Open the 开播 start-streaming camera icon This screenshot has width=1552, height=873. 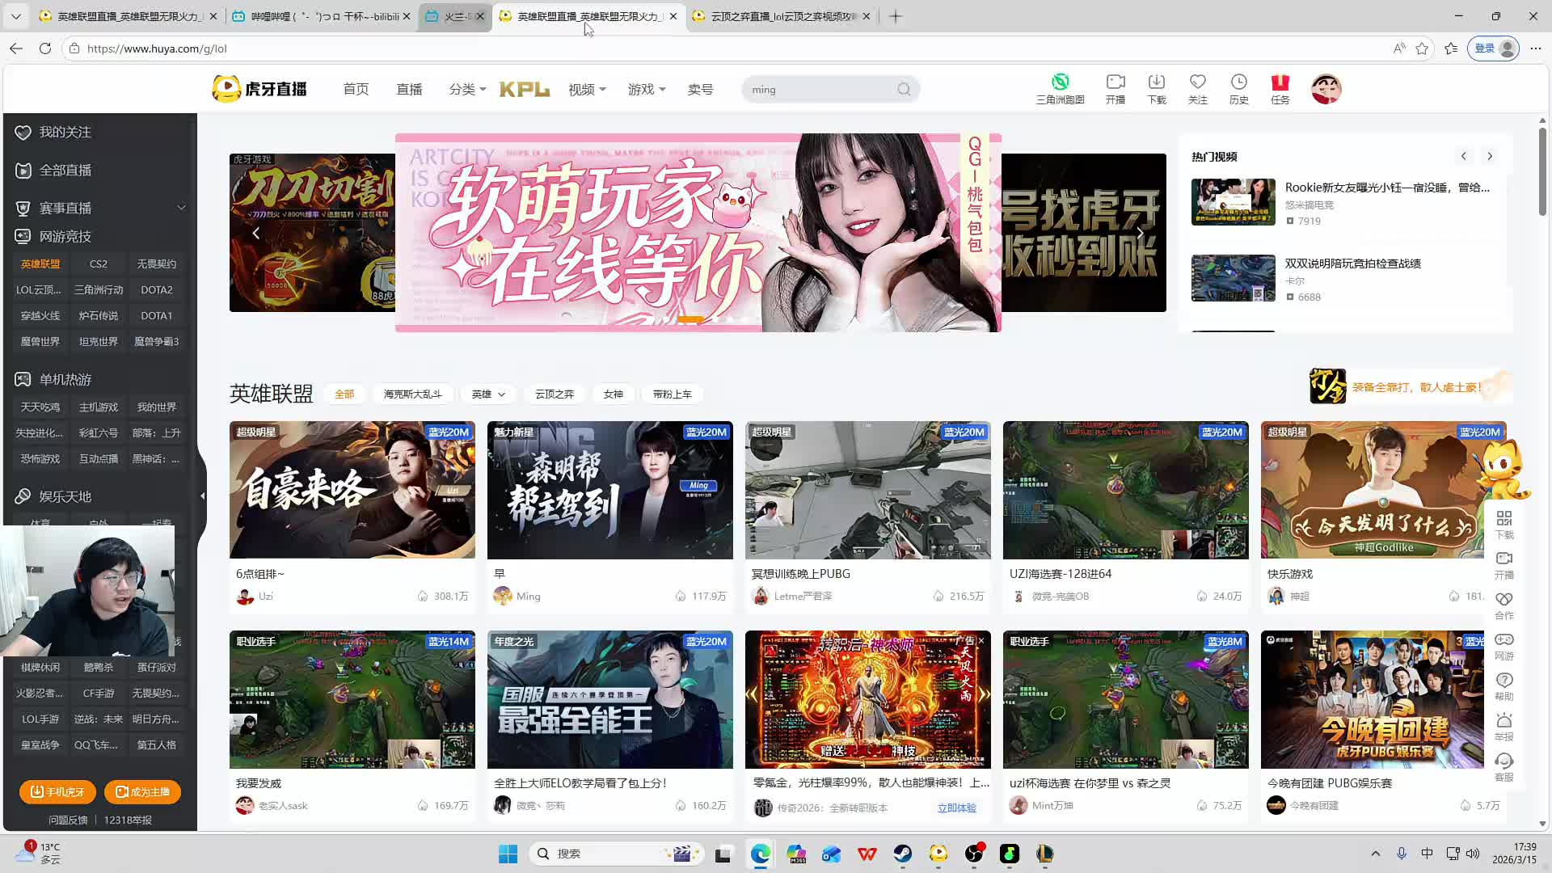coord(1115,82)
